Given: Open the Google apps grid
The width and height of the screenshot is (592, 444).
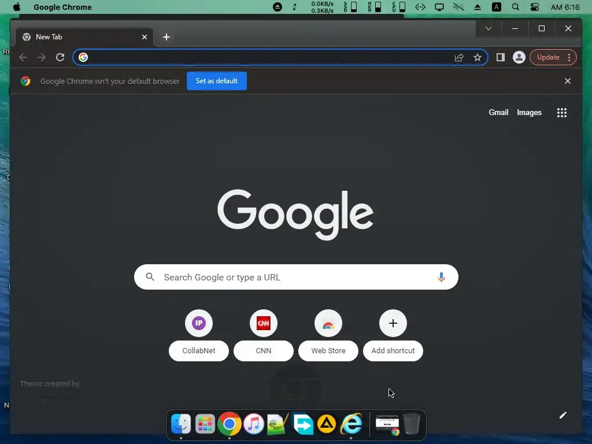Looking at the screenshot, I should [x=561, y=113].
